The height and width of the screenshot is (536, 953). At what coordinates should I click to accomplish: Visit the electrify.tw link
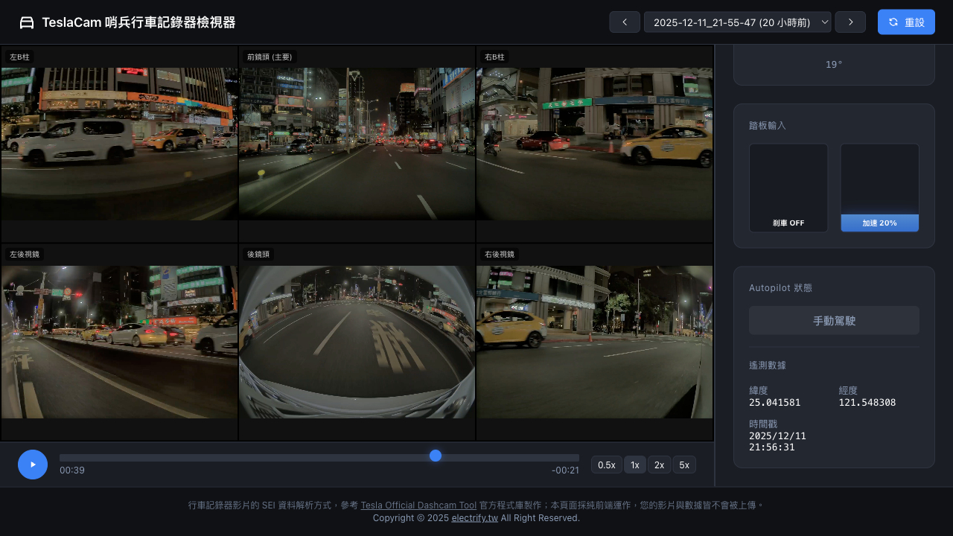point(474,518)
